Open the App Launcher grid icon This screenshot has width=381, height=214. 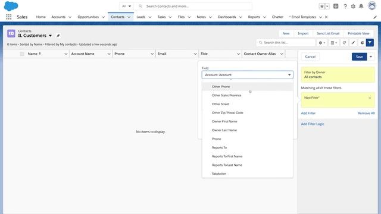tap(9, 17)
